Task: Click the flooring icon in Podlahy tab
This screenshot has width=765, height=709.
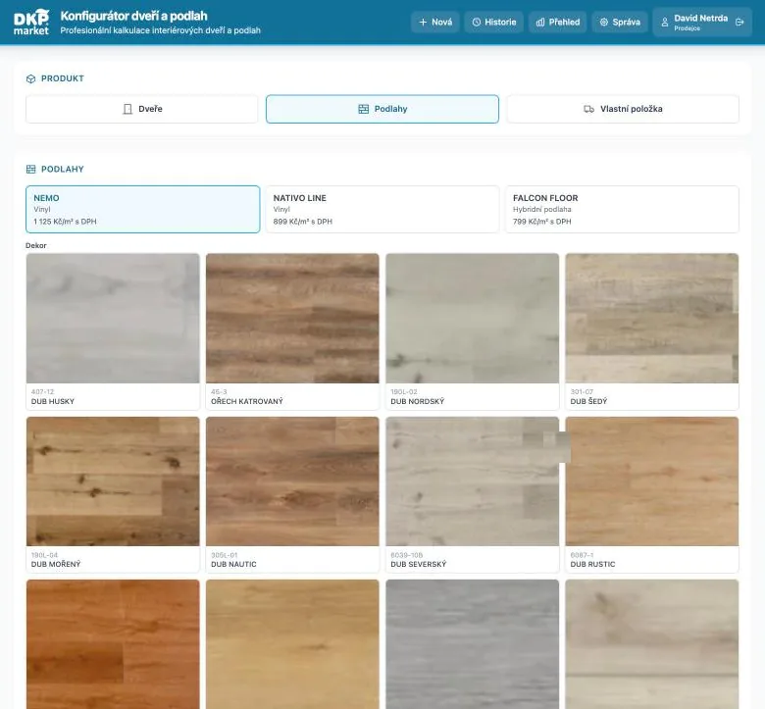Action: pos(364,109)
